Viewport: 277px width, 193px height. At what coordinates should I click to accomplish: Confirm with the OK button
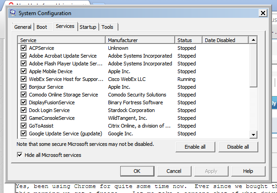(x=137, y=171)
